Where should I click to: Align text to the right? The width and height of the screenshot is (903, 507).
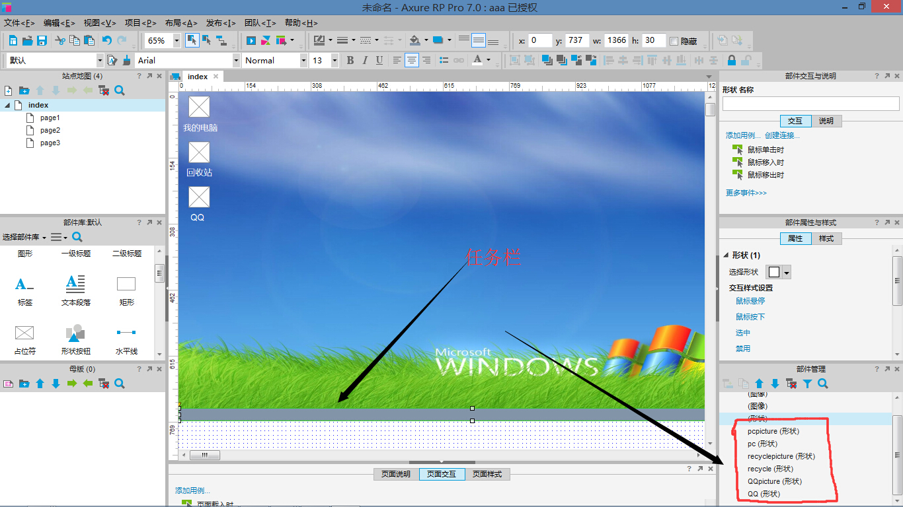tap(426, 60)
